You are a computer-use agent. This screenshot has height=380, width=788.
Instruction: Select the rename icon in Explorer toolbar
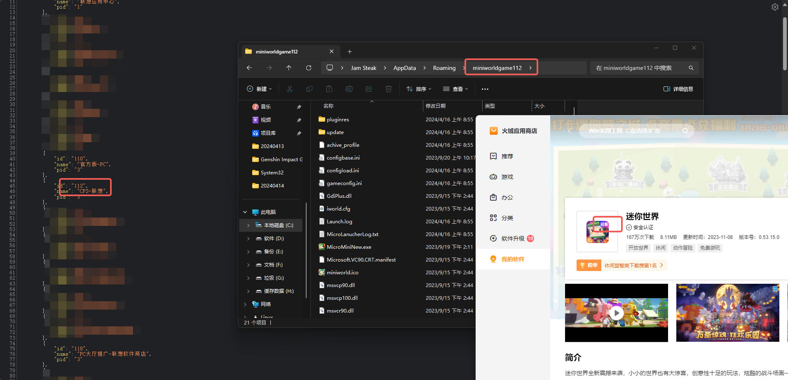coord(349,89)
